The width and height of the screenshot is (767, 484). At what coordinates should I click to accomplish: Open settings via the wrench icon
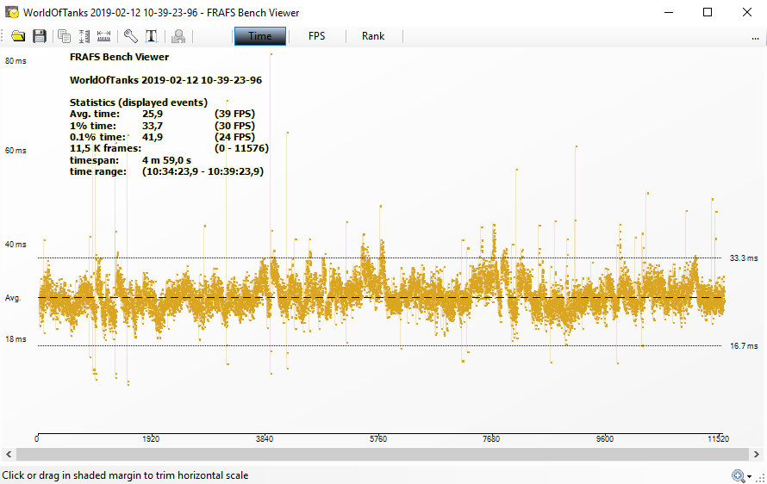pos(130,36)
